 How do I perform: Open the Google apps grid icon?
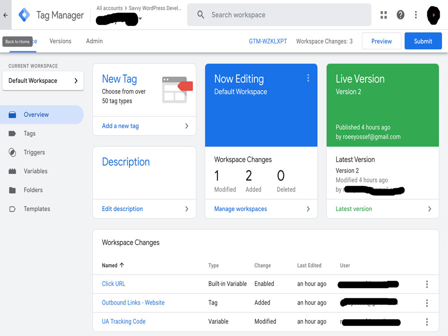pyautogui.click(x=383, y=15)
